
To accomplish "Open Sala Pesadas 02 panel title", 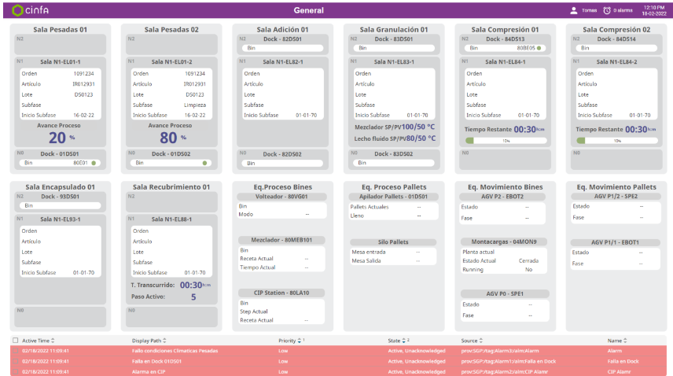I will click(171, 30).
